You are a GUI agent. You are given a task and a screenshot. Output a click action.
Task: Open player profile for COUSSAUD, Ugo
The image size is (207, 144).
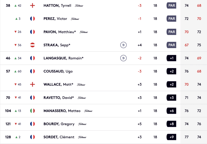(58, 71)
